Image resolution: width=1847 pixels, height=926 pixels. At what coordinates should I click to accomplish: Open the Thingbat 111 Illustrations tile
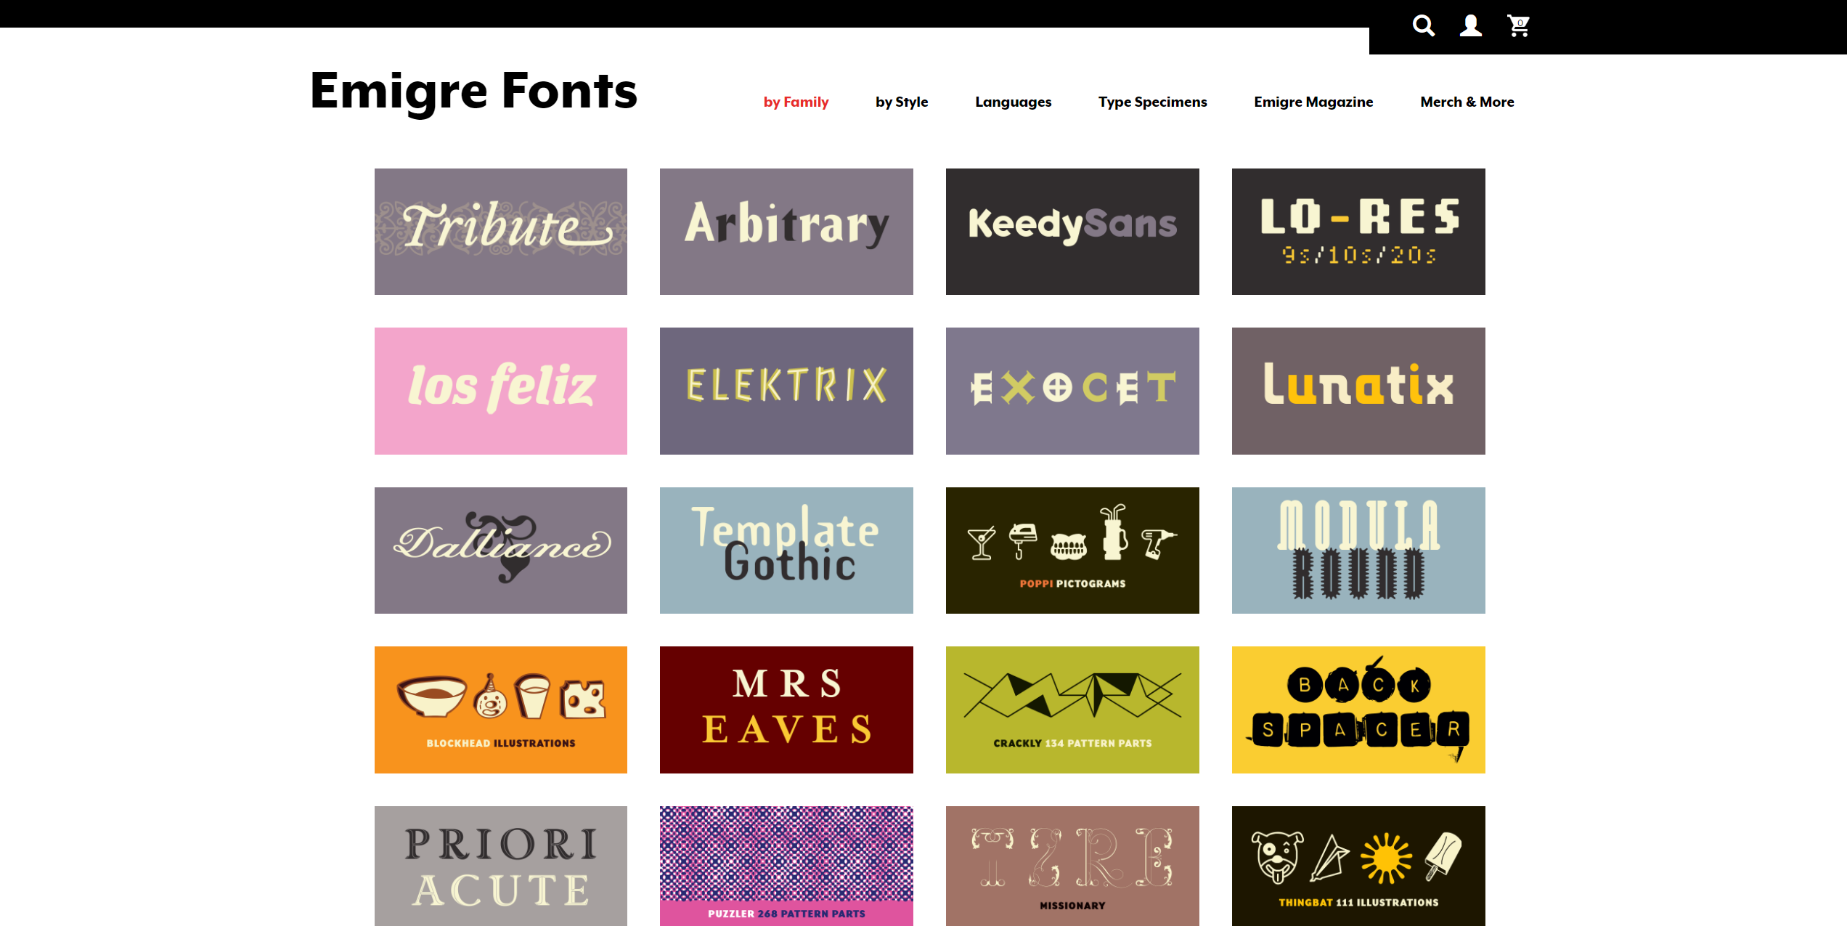point(1358,866)
